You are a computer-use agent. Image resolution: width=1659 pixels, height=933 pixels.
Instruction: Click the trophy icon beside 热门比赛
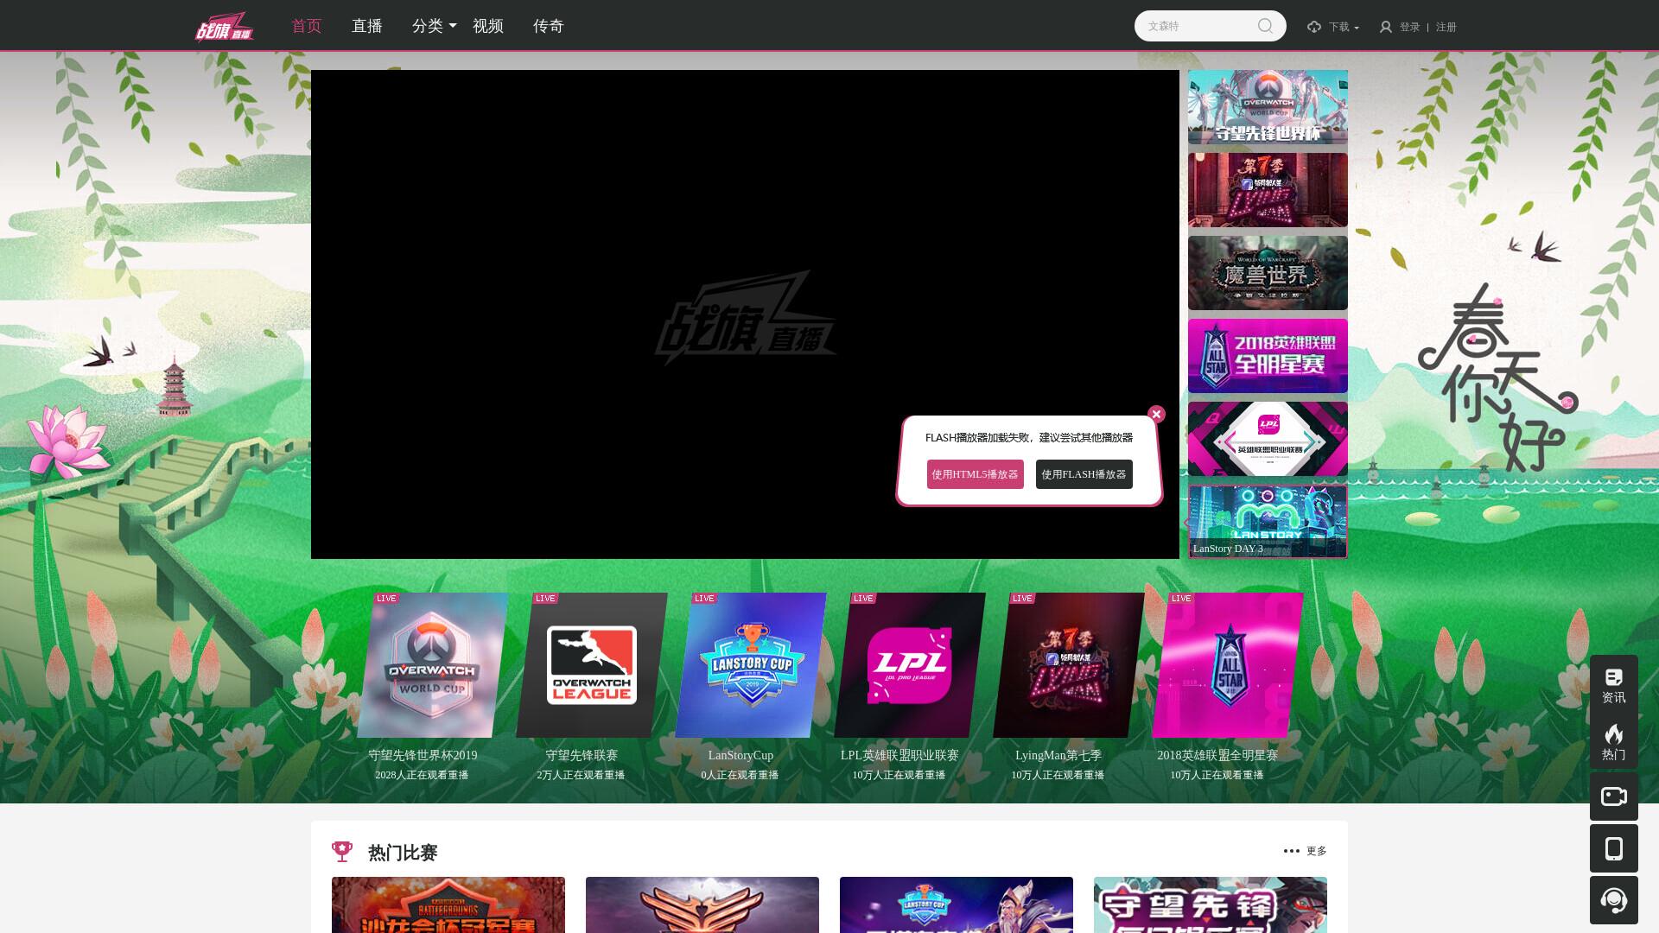coord(342,852)
